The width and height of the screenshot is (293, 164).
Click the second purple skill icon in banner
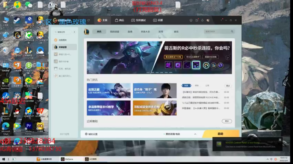pos(178,65)
